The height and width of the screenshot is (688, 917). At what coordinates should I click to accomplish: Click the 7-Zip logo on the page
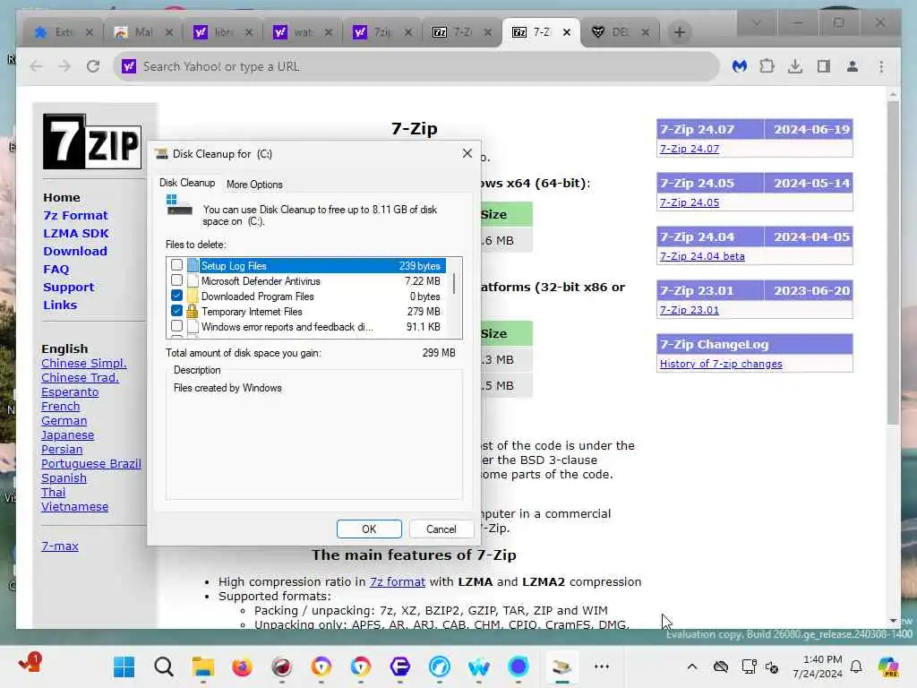tap(92, 141)
